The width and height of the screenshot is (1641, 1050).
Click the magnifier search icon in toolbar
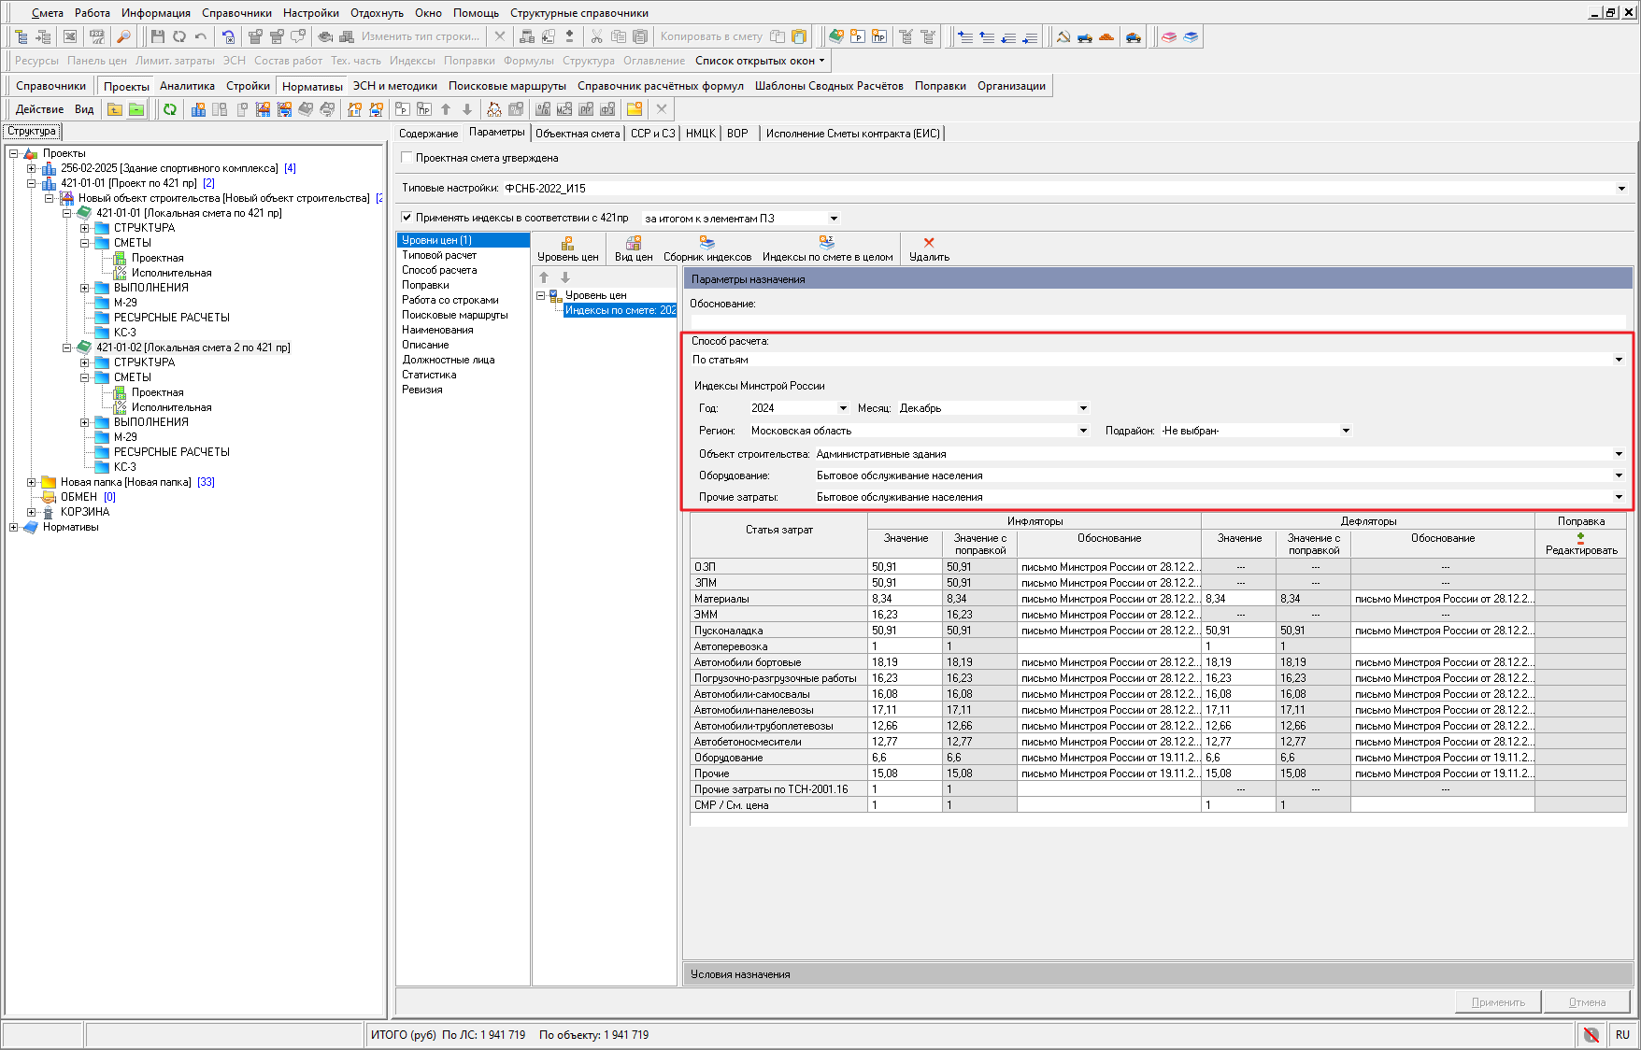click(x=122, y=36)
